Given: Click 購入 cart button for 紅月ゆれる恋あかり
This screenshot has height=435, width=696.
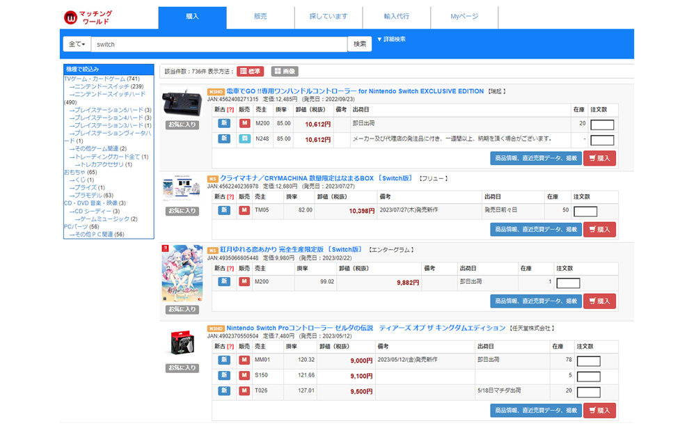Looking at the screenshot, I should tap(599, 301).
